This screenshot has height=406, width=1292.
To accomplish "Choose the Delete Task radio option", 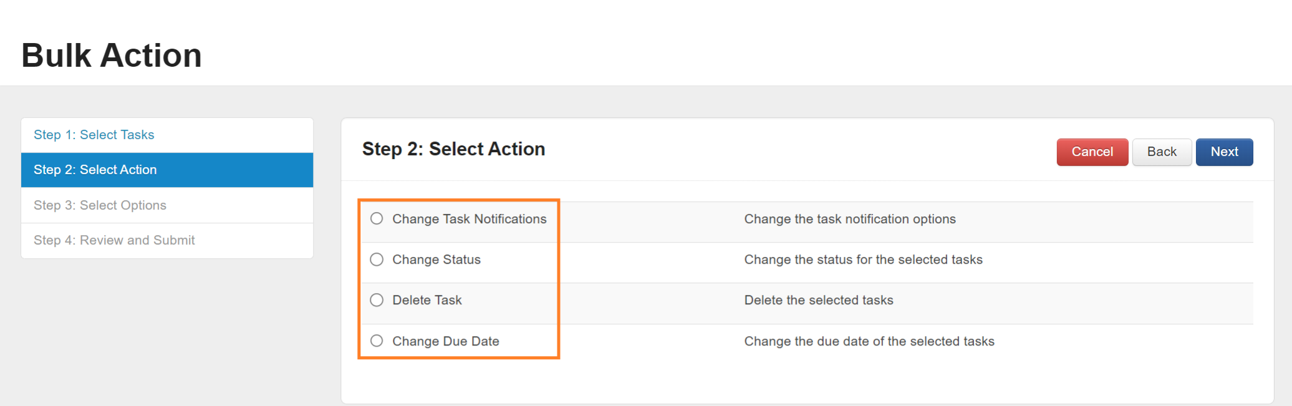I will (x=377, y=300).
